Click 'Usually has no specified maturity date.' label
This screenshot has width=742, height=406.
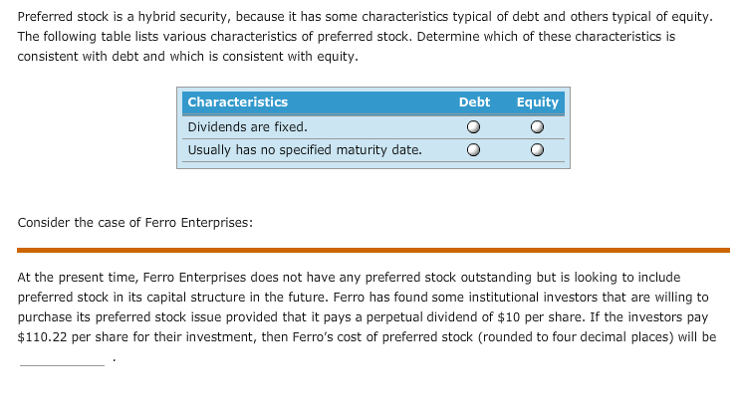click(305, 150)
